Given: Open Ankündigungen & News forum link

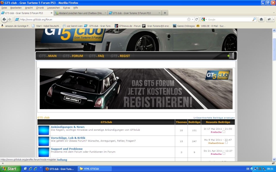Looking at the screenshot, I should pos(68,127).
